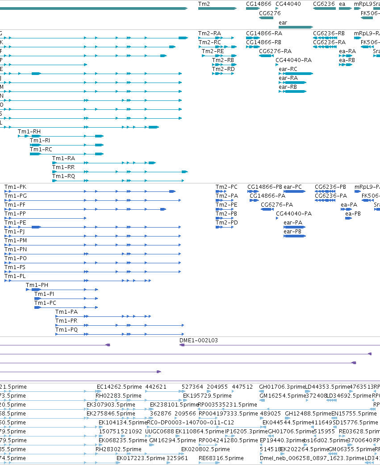The height and width of the screenshot is (465, 380).
Task: Select the CG6276-PA protein label
Action: pos(277,205)
